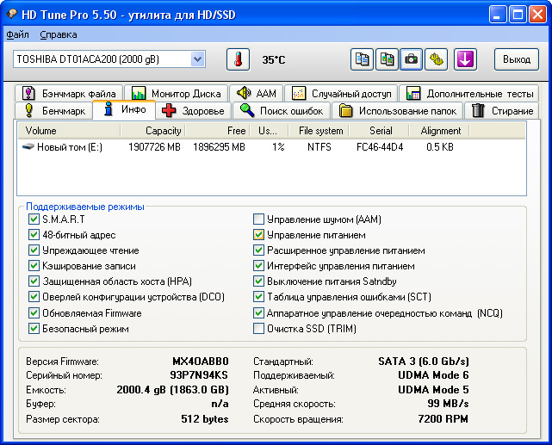Image resolution: width=552 pixels, height=445 pixels.
Task: Toggle Кэширование записи checkbox
Action: point(34,266)
